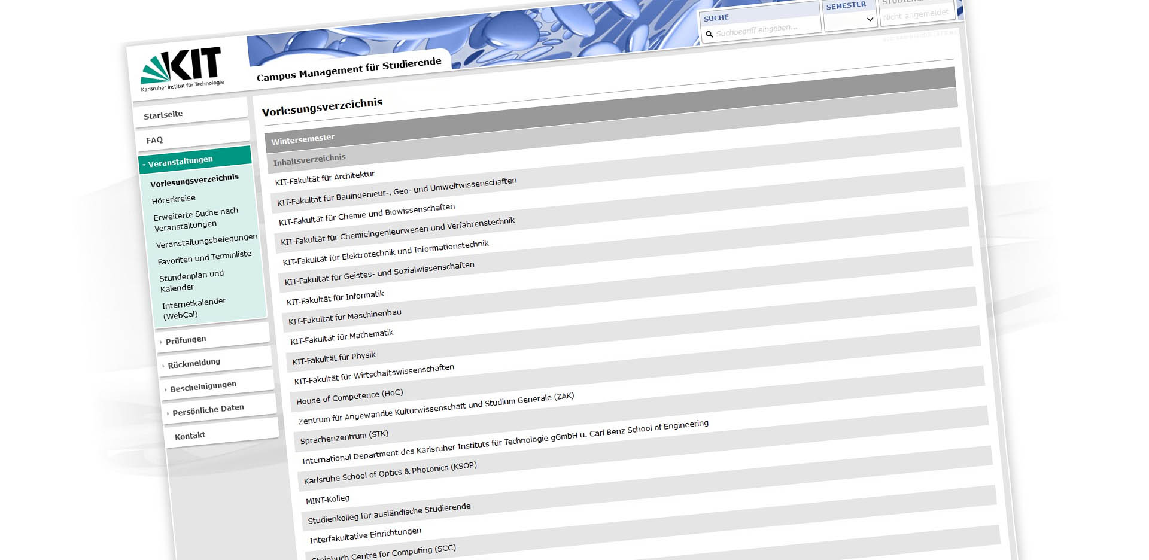The width and height of the screenshot is (1149, 560).
Task: Open Internetkalender (WebCal)
Action: (x=194, y=308)
